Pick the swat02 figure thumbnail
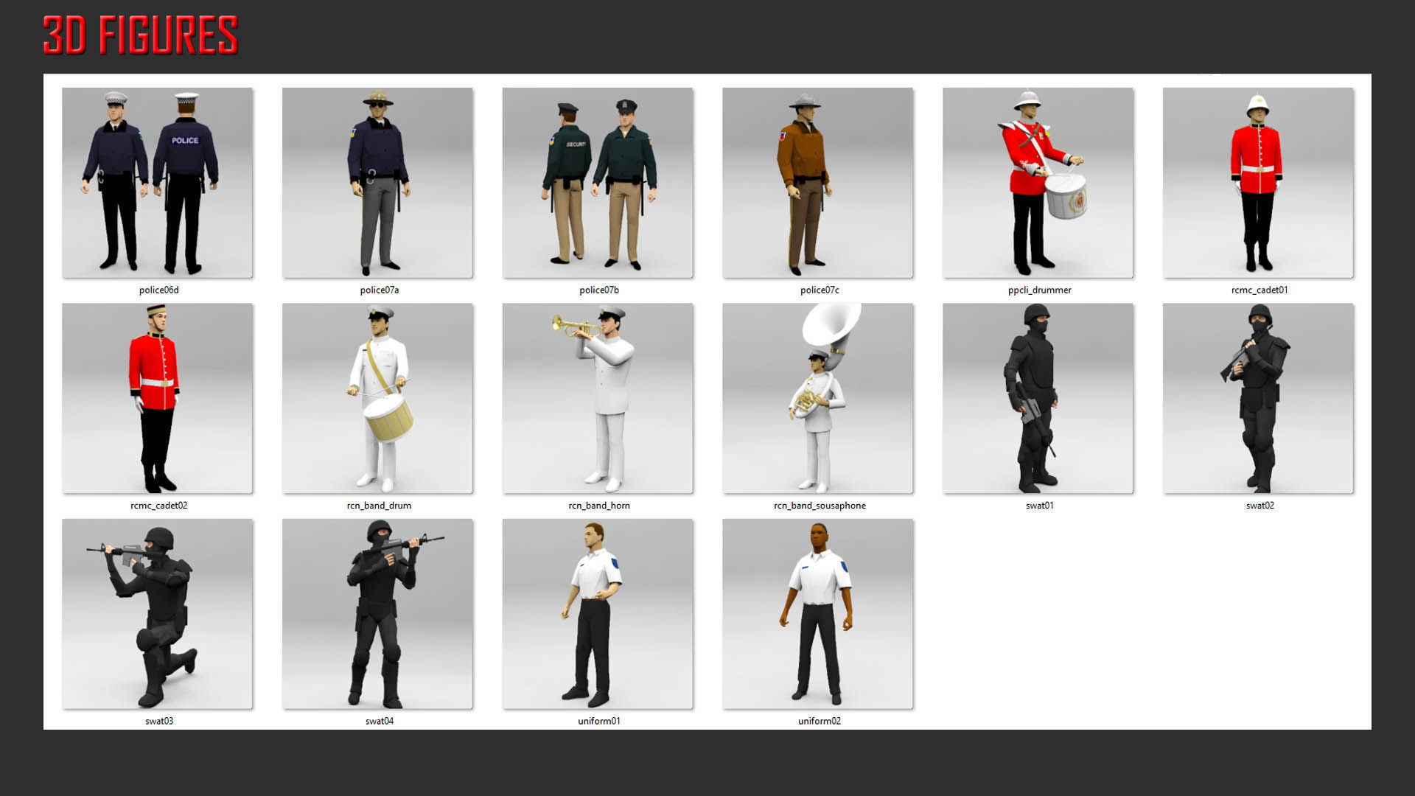The image size is (1415, 796). point(1258,399)
